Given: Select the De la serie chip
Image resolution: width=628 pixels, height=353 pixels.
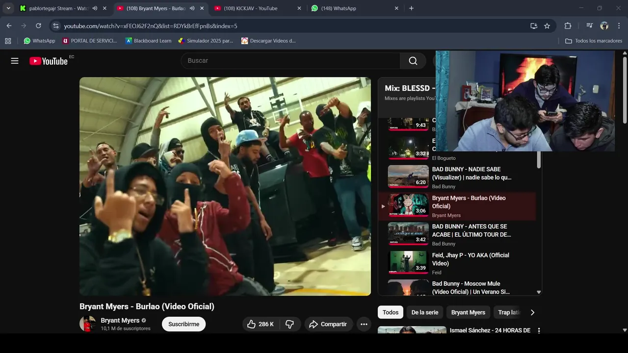Looking at the screenshot, I should pos(425,312).
